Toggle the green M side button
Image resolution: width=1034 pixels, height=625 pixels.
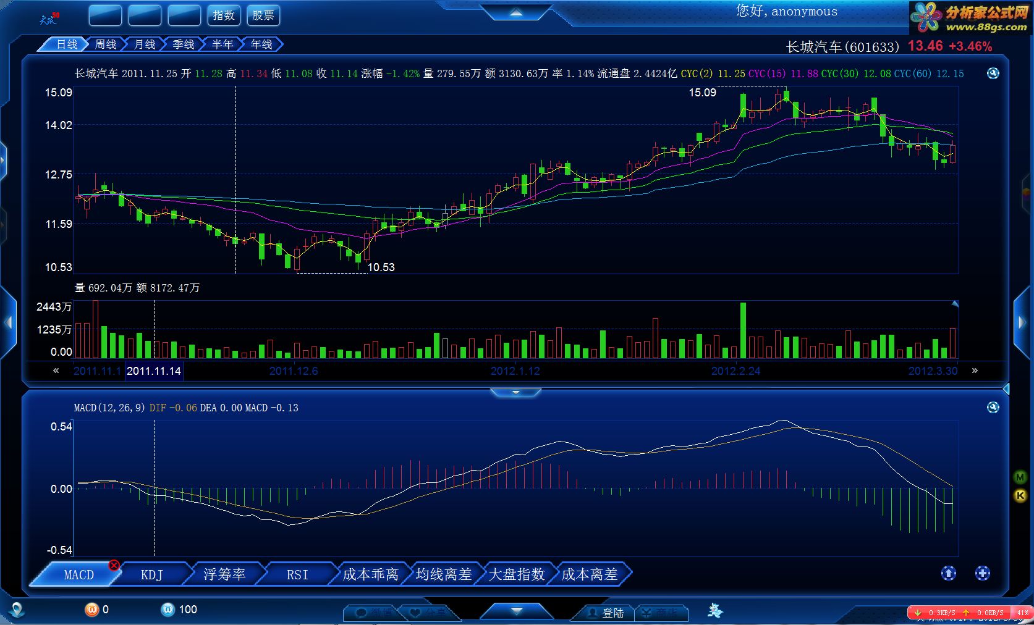click(x=1020, y=477)
